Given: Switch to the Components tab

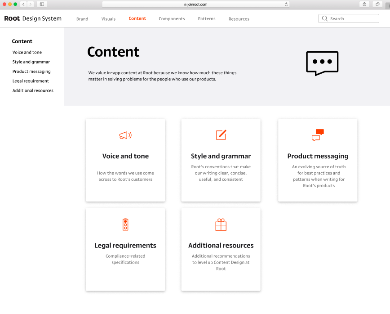Looking at the screenshot, I should 172,19.
